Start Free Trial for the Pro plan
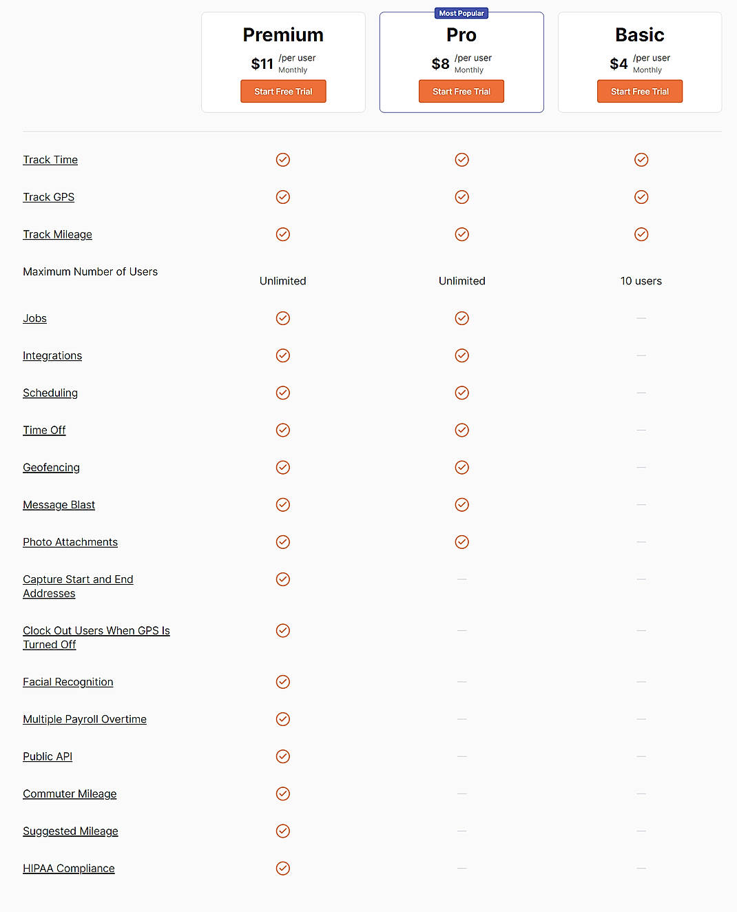 461,91
